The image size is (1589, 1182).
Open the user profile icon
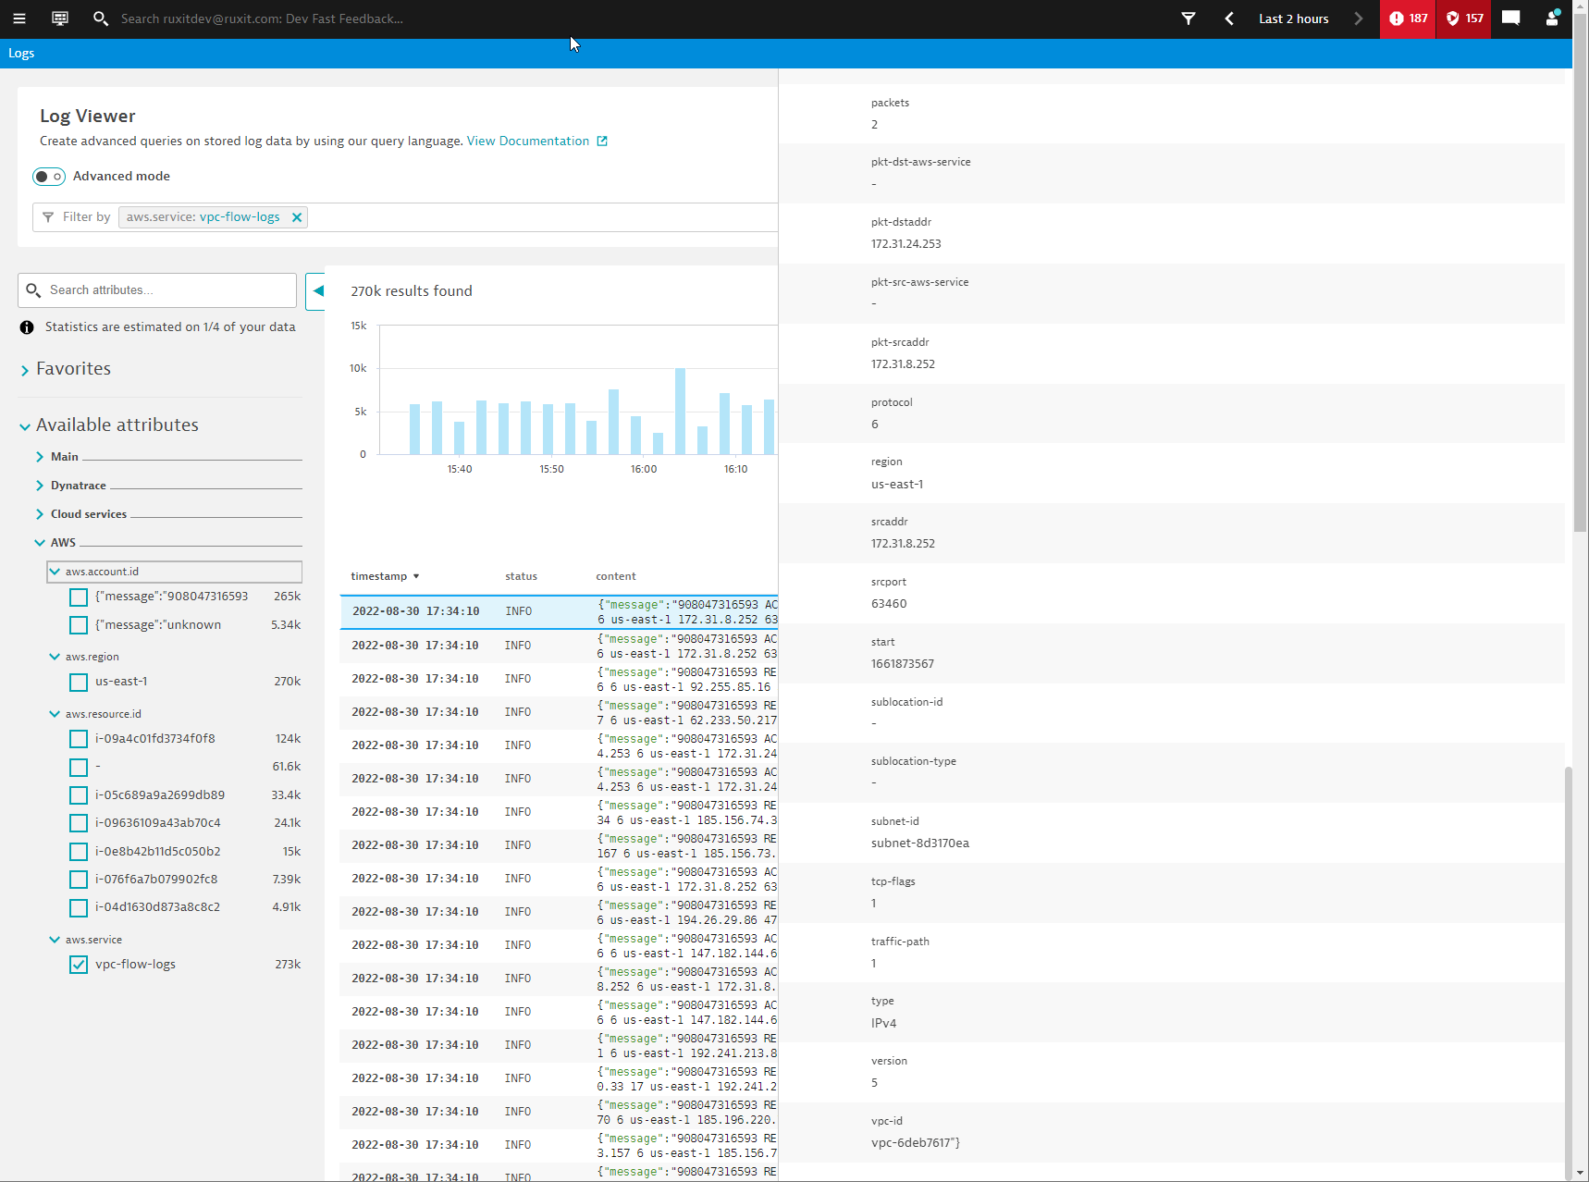click(x=1552, y=18)
